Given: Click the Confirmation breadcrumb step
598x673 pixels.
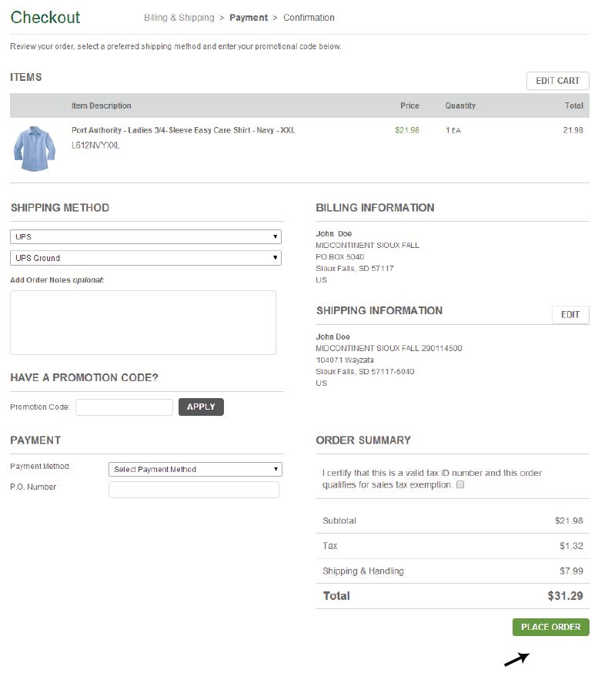Looking at the screenshot, I should coord(309,18).
